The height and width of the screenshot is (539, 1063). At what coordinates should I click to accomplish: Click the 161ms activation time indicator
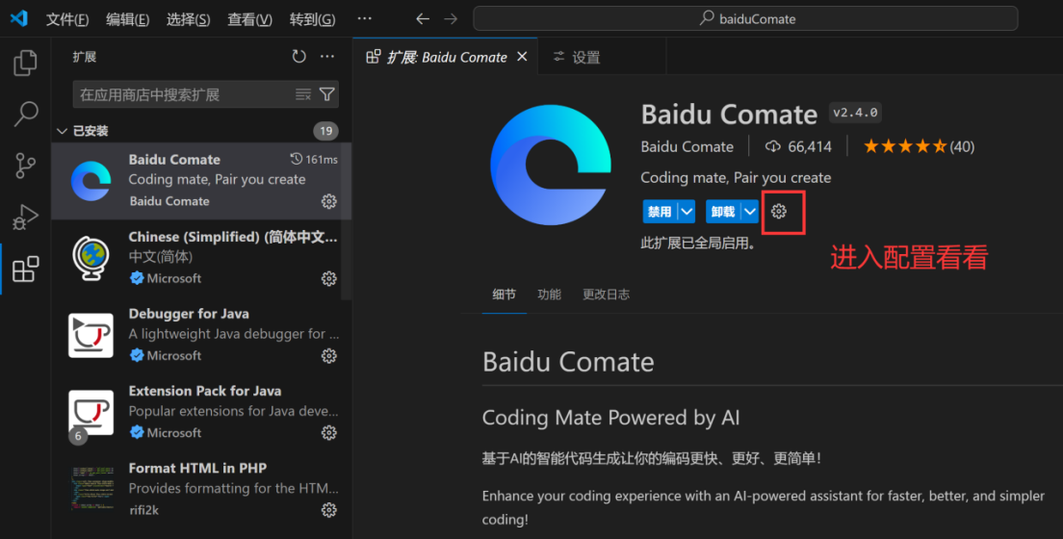[314, 160]
